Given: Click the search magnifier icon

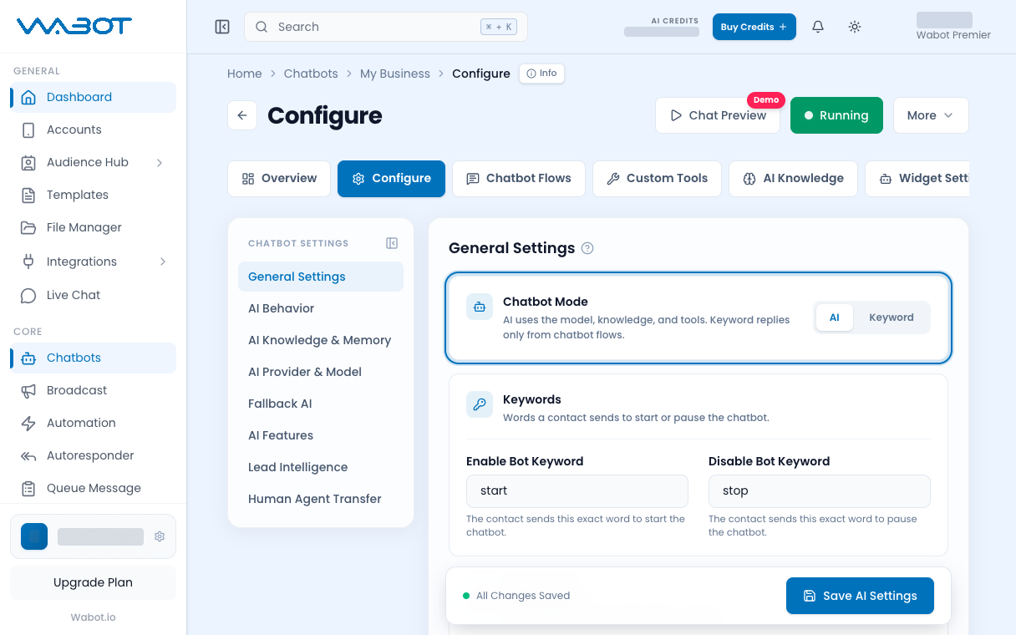Looking at the screenshot, I should [262, 27].
